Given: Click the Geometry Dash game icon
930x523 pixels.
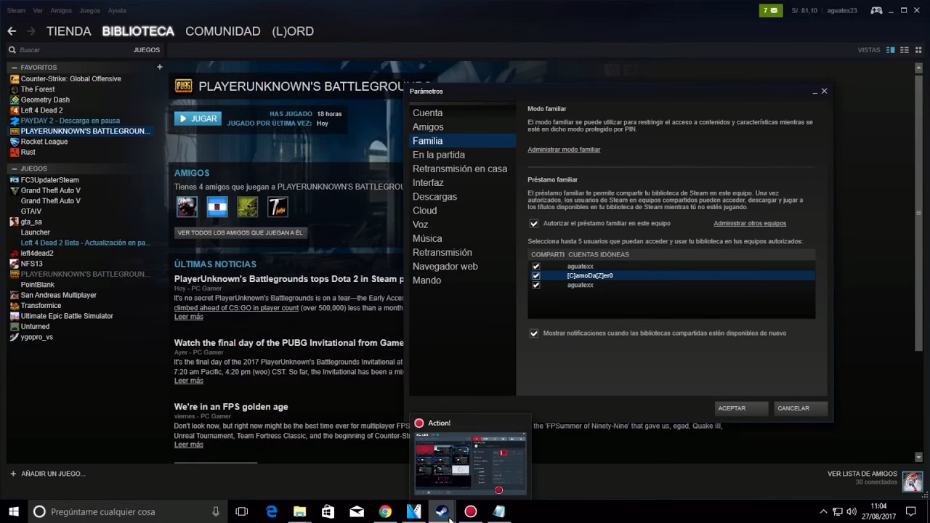Looking at the screenshot, I should [15, 100].
